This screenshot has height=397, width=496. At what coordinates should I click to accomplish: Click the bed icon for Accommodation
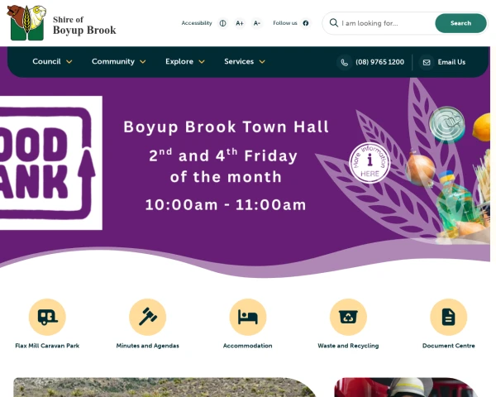[x=248, y=317]
